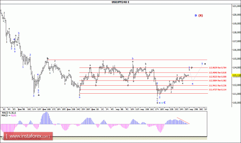Image resolution: width=241 pixels, height=143 pixels.
Task: Click the 112,5004 Ret 0,382 retracement label
Action: (217, 81)
